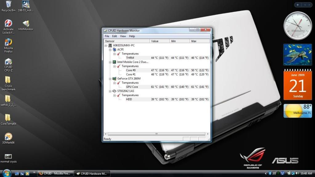This screenshot has height=177, width=315.
Task: Click the Intel Mobile Core 2 Duo processor icon
Action: coord(114,62)
